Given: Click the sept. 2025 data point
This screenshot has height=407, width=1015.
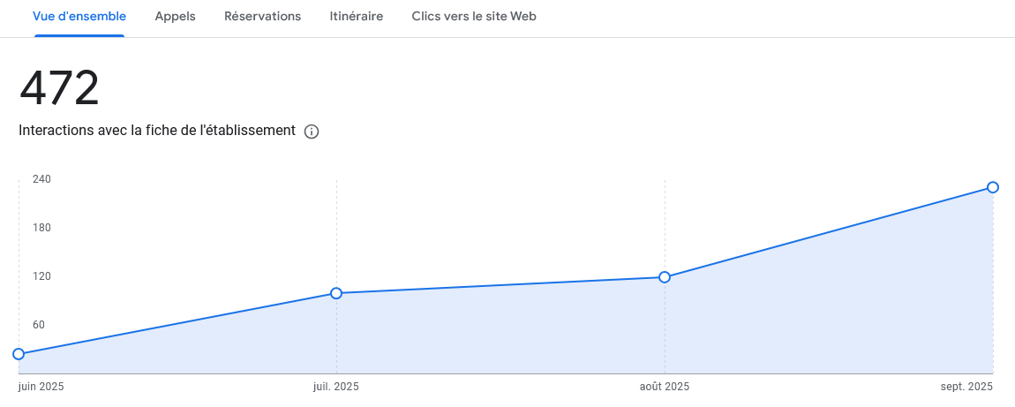Looking at the screenshot, I should pyautogui.click(x=993, y=187).
